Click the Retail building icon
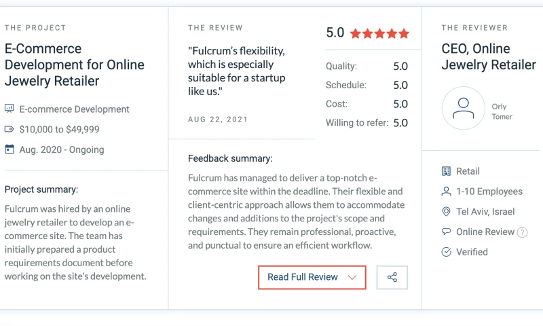The image size is (543, 326). pos(446,171)
